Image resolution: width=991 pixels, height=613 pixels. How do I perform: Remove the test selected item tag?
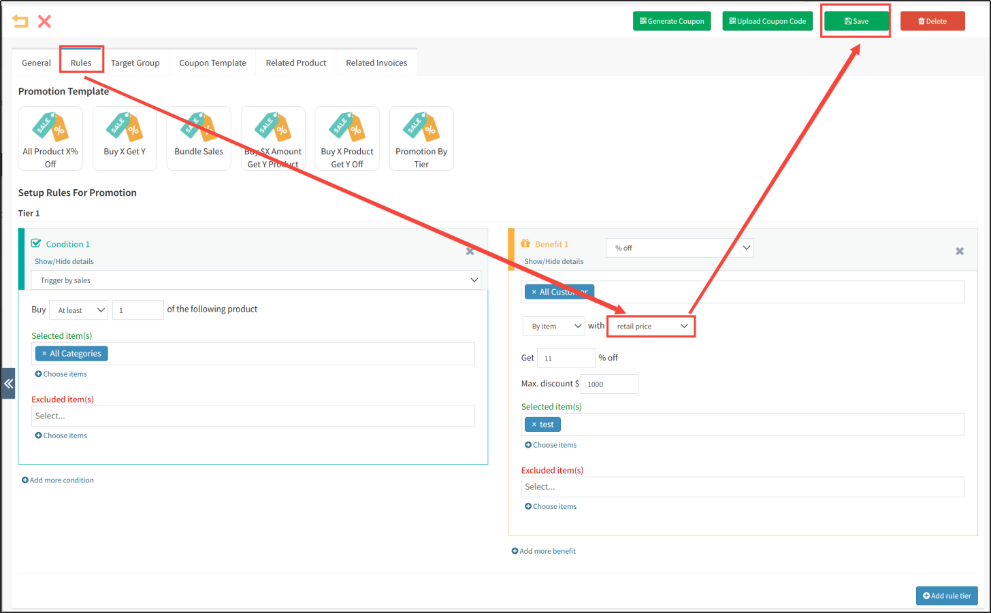[534, 425]
